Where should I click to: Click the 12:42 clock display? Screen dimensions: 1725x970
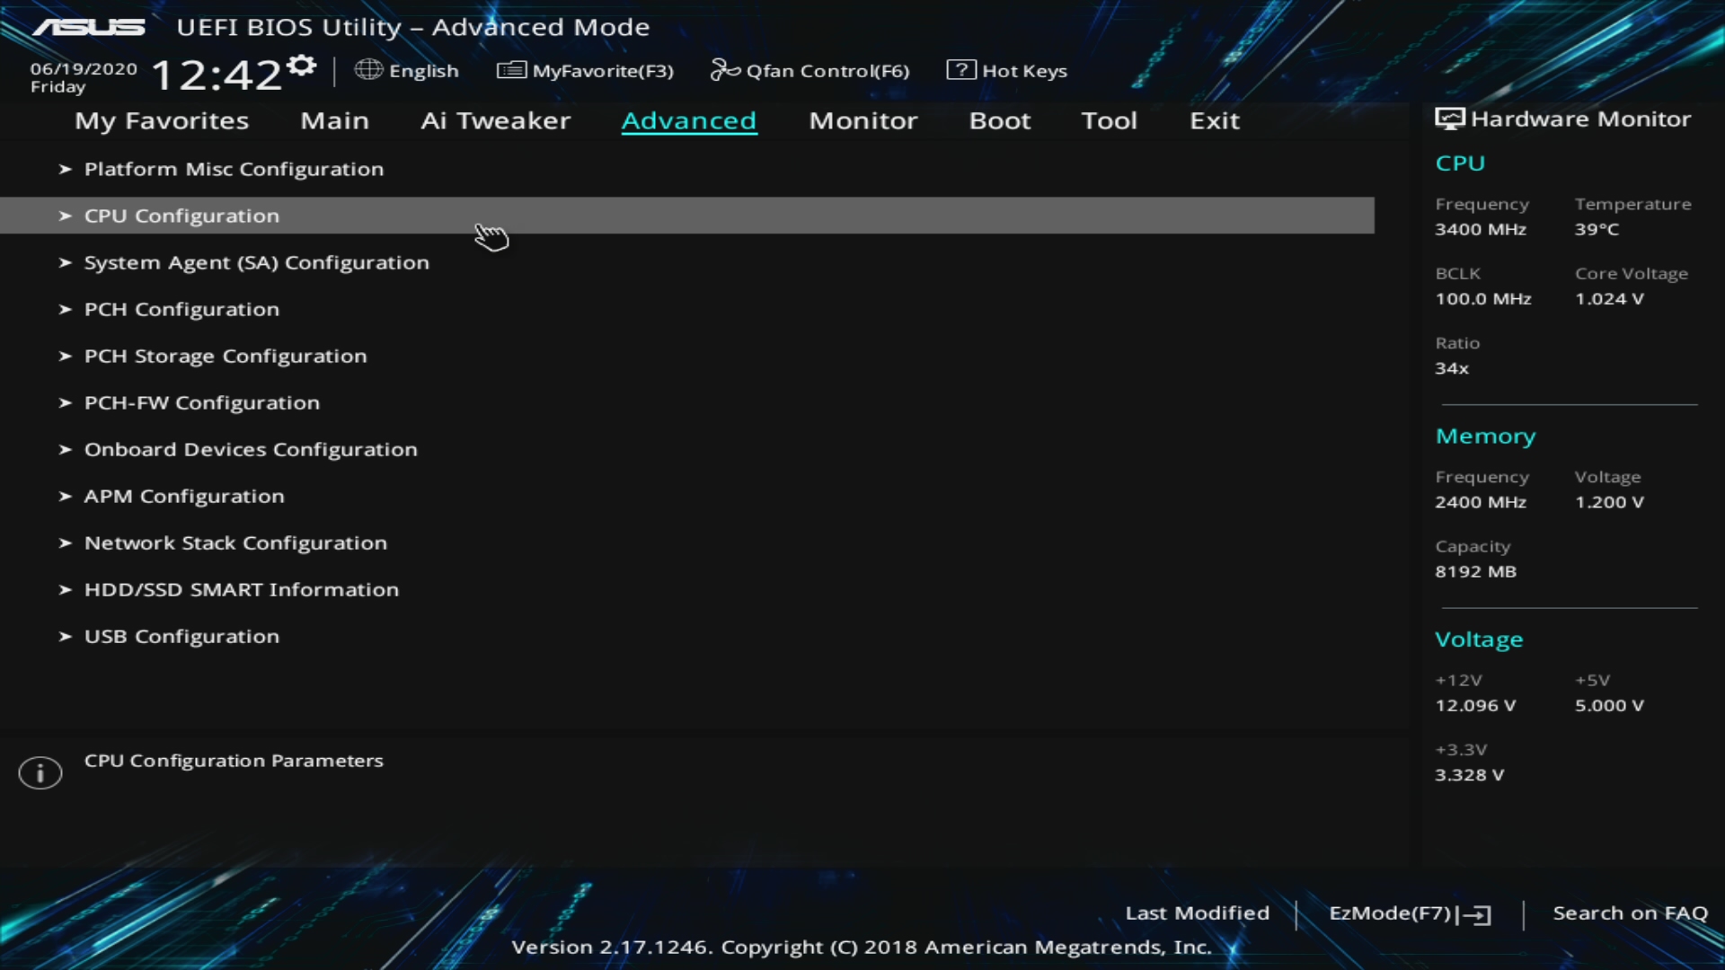pyautogui.click(x=217, y=75)
